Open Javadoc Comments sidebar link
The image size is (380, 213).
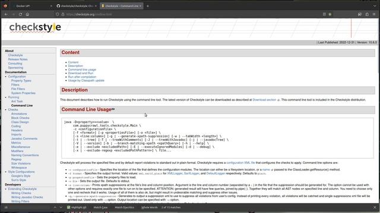24,138
